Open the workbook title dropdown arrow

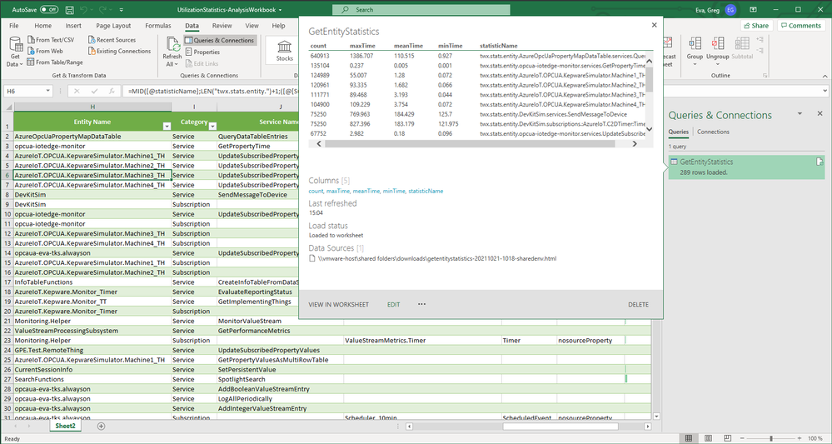tap(280, 10)
